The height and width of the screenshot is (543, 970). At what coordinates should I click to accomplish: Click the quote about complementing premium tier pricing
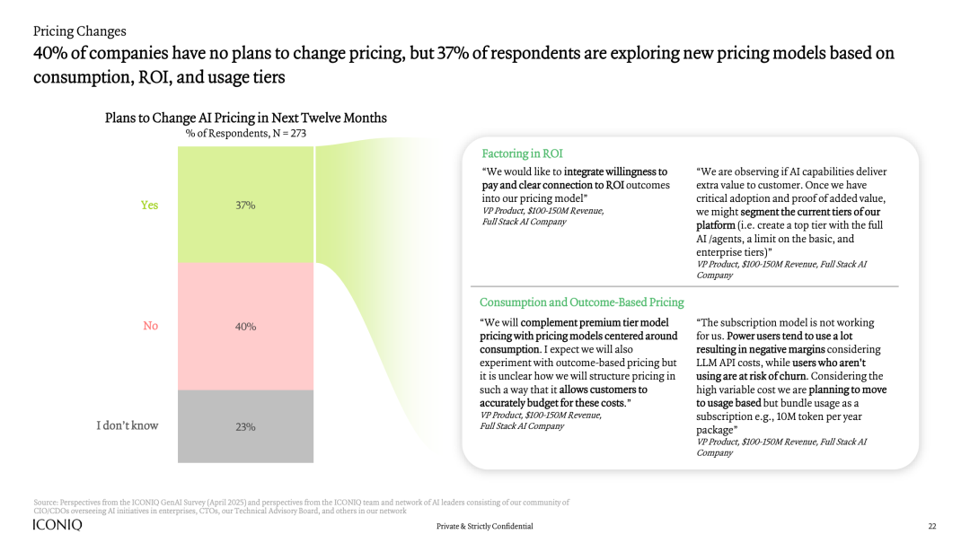click(578, 363)
